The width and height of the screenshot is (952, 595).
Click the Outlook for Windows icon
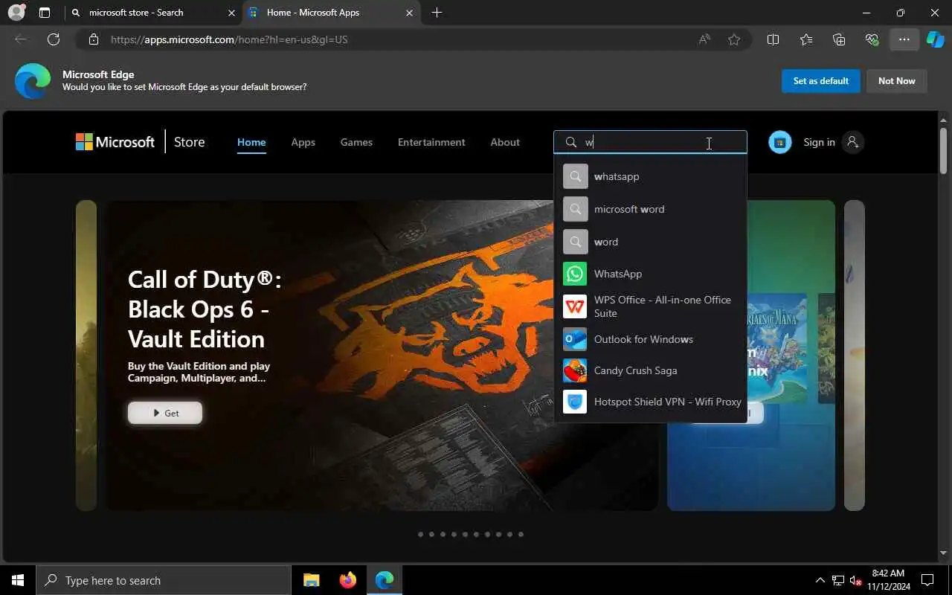[575, 339]
